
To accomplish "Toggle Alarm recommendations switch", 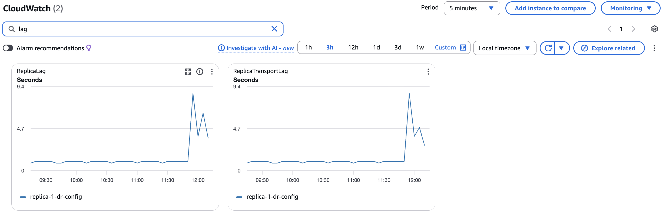I will click(x=8, y=48).
